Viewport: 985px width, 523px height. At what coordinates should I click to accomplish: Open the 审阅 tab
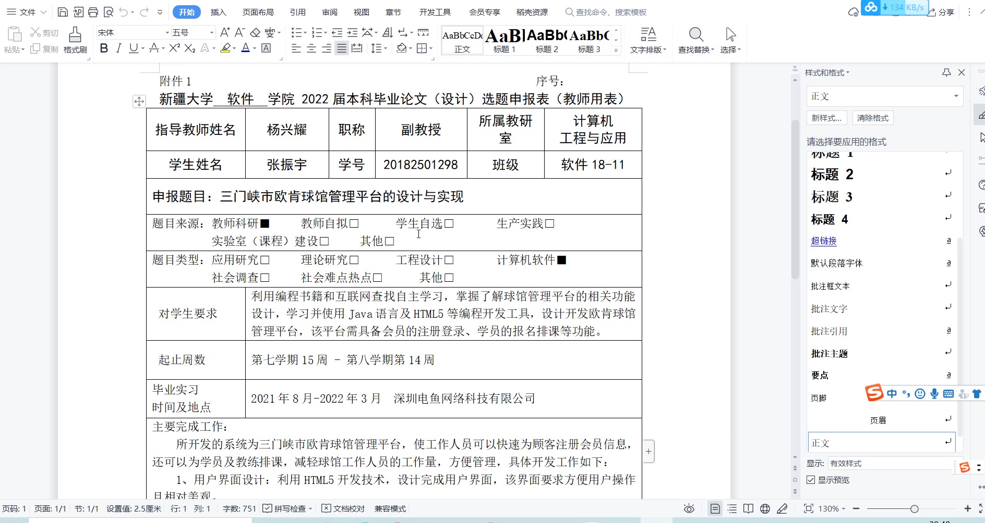pyautogui.click(x=330, y=12)
